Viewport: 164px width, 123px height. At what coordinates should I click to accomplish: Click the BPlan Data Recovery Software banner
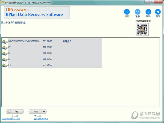pos(37,13)
